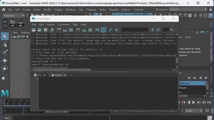Open Script Editor icon at bottom right
Screen dimensions: 214x120
pos(210,118)
